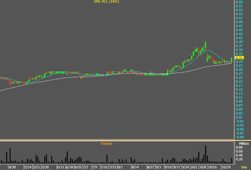The image size is (251, 170).
Task: Click the 4/30 date label
Action: click(x=12, y=167)
